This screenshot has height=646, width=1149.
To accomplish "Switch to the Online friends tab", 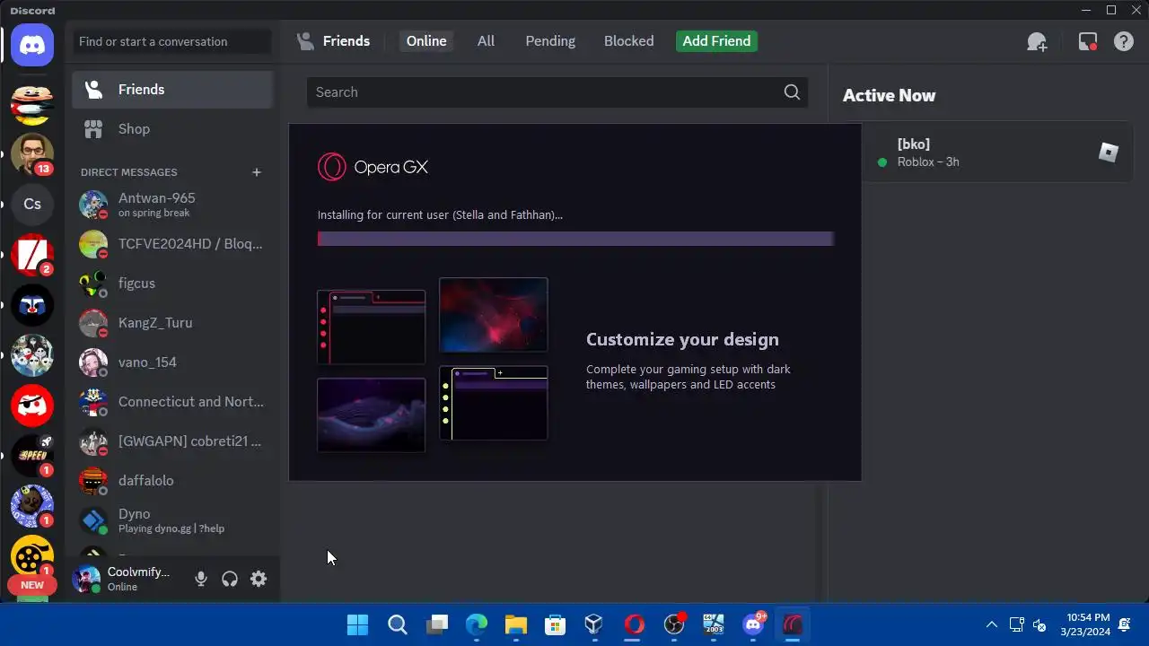I will pos(426,41).
